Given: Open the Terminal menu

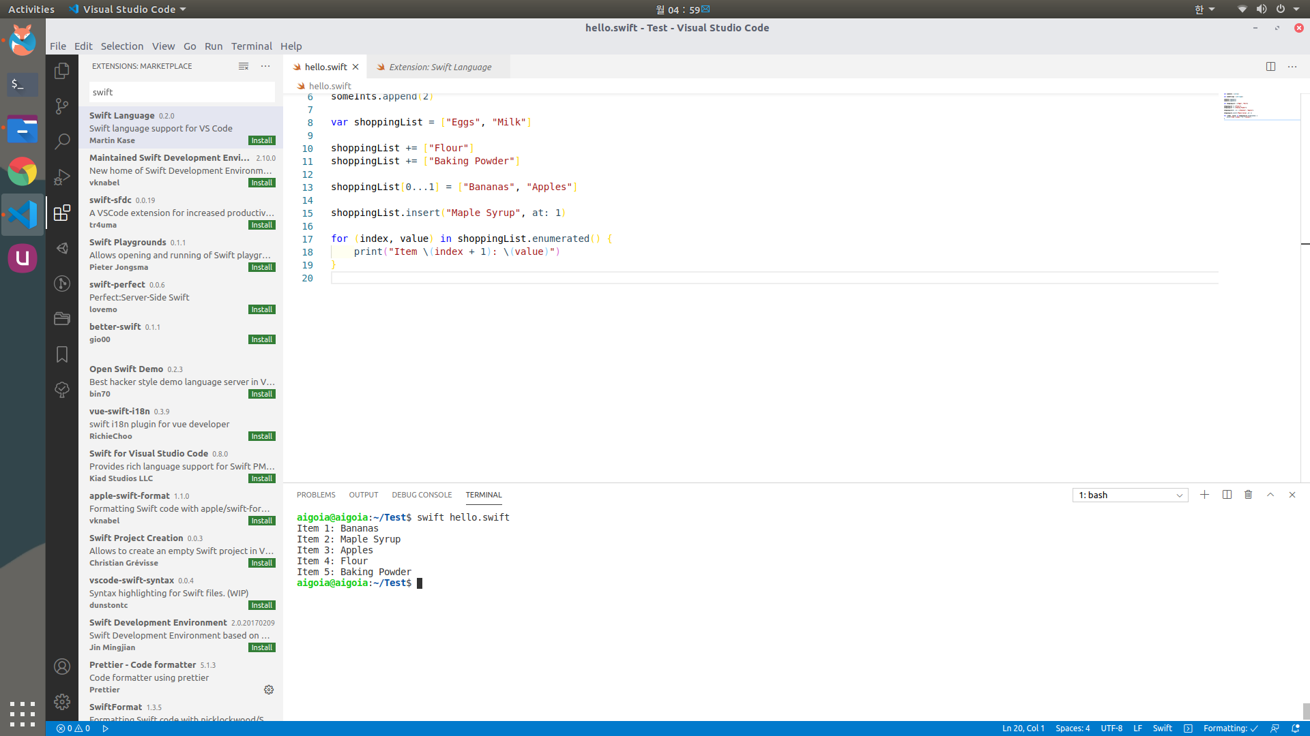Looking at the screenshot, I should click(x=251, y=46).
